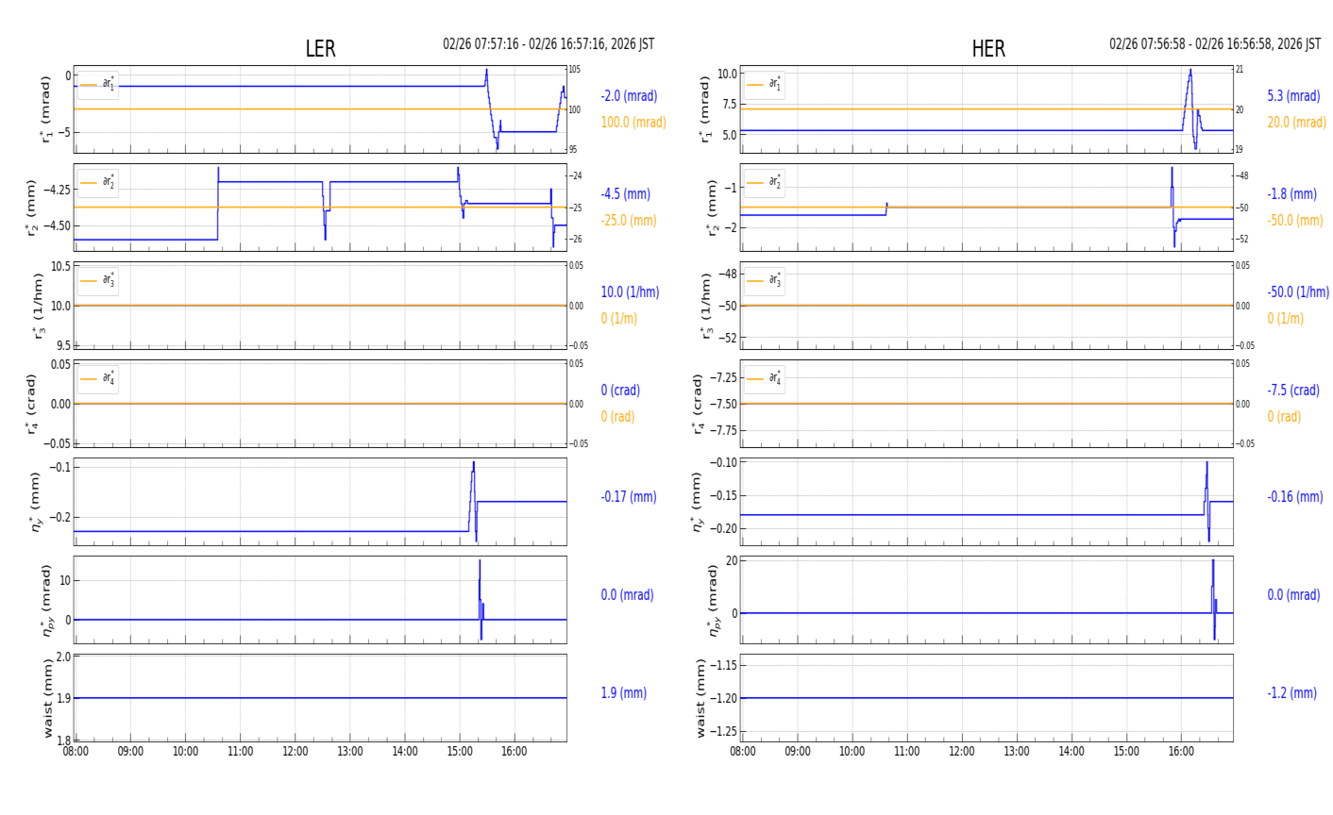Click the blue -1.2 (mm) waist value
This screenshot has width=1333, height=815.
(1291, 693)
